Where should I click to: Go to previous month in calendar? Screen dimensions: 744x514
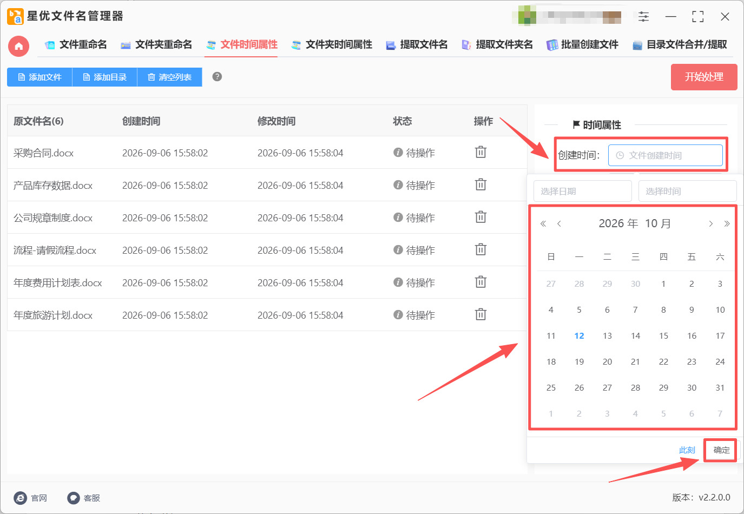(x=559, y=223)
